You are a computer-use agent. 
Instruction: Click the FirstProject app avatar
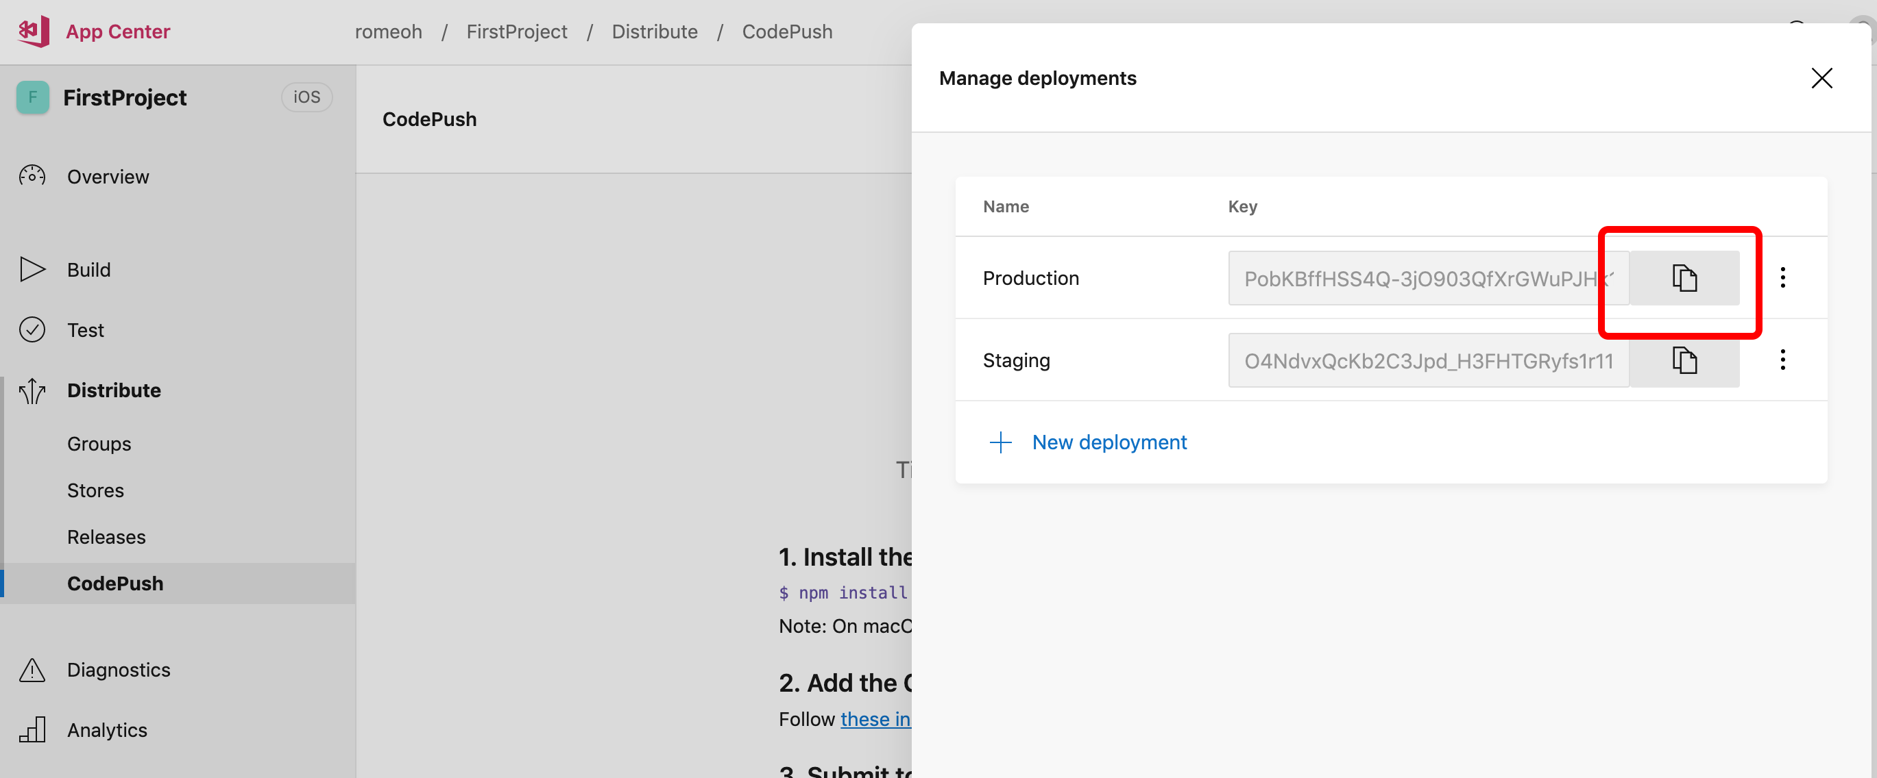[x=33, y=97]
